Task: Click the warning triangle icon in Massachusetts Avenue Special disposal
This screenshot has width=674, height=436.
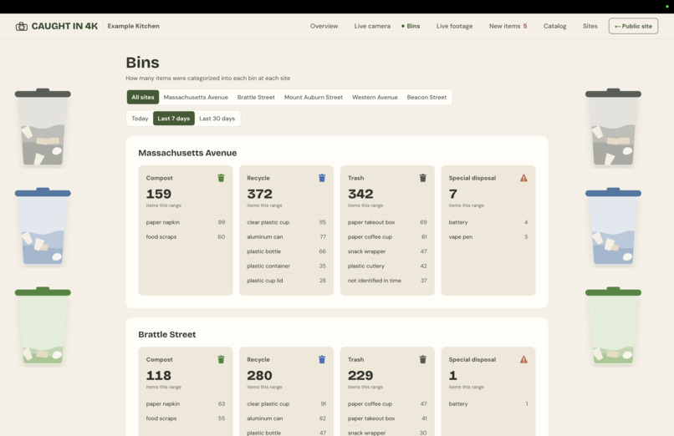Action: click(x=523, y=178)
